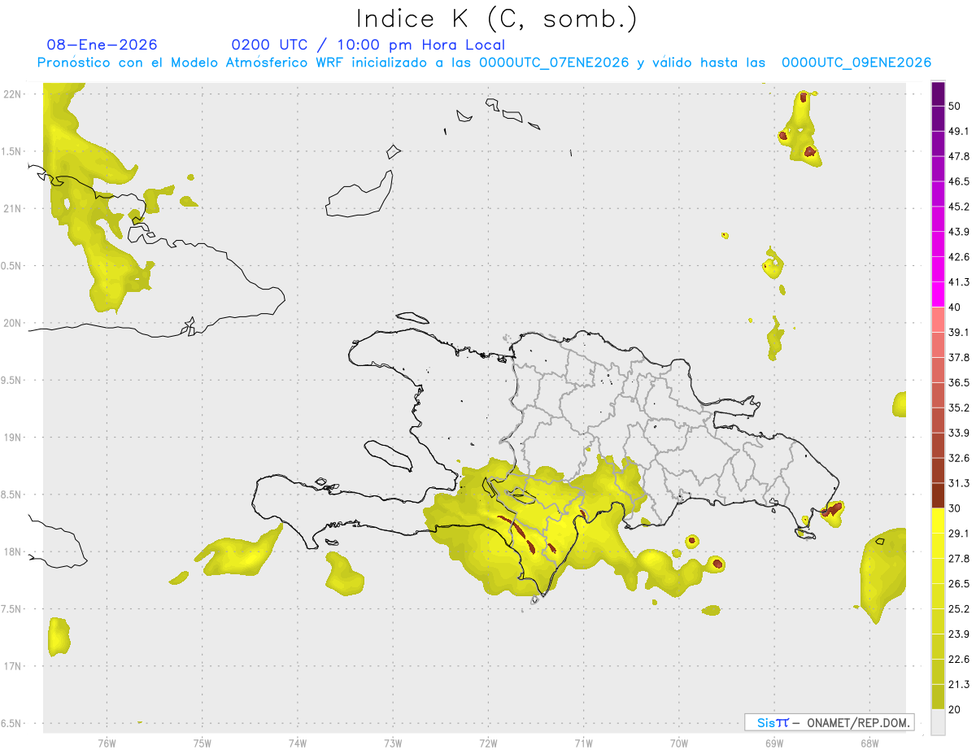Click the longitude label '75W'
This screenshot has height=754, width=976.
click(202, 743)
